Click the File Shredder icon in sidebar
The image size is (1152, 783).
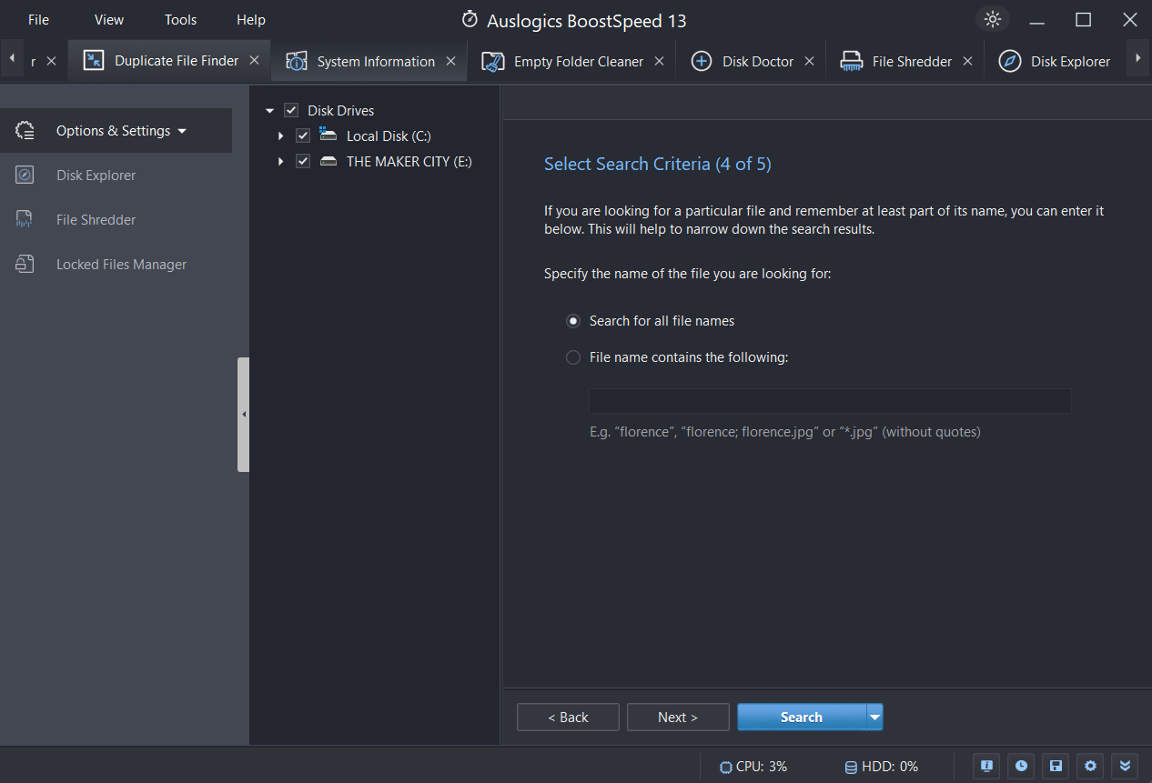point(25,220)
